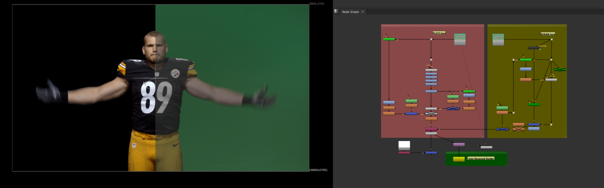Viewport: 604px width, 188px height.
Task: Select the light gray viewer node outside backdrops
Action: point(486,147)
